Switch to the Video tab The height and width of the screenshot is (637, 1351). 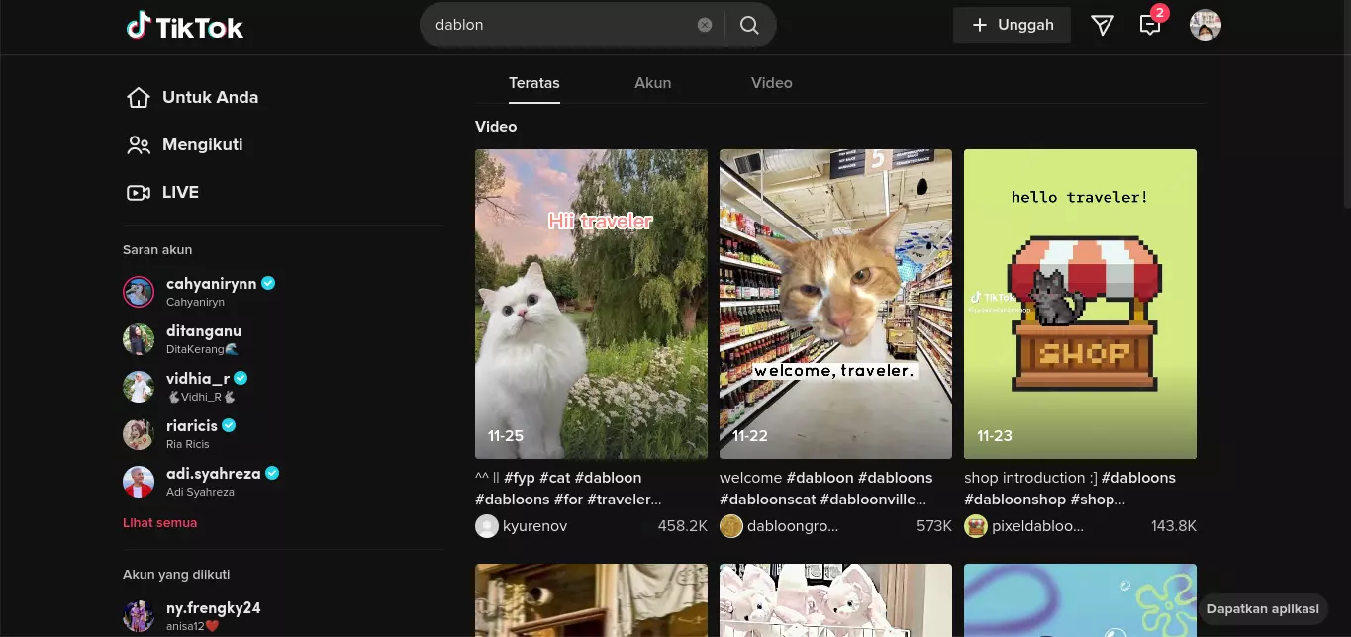[x=771, y=83]
